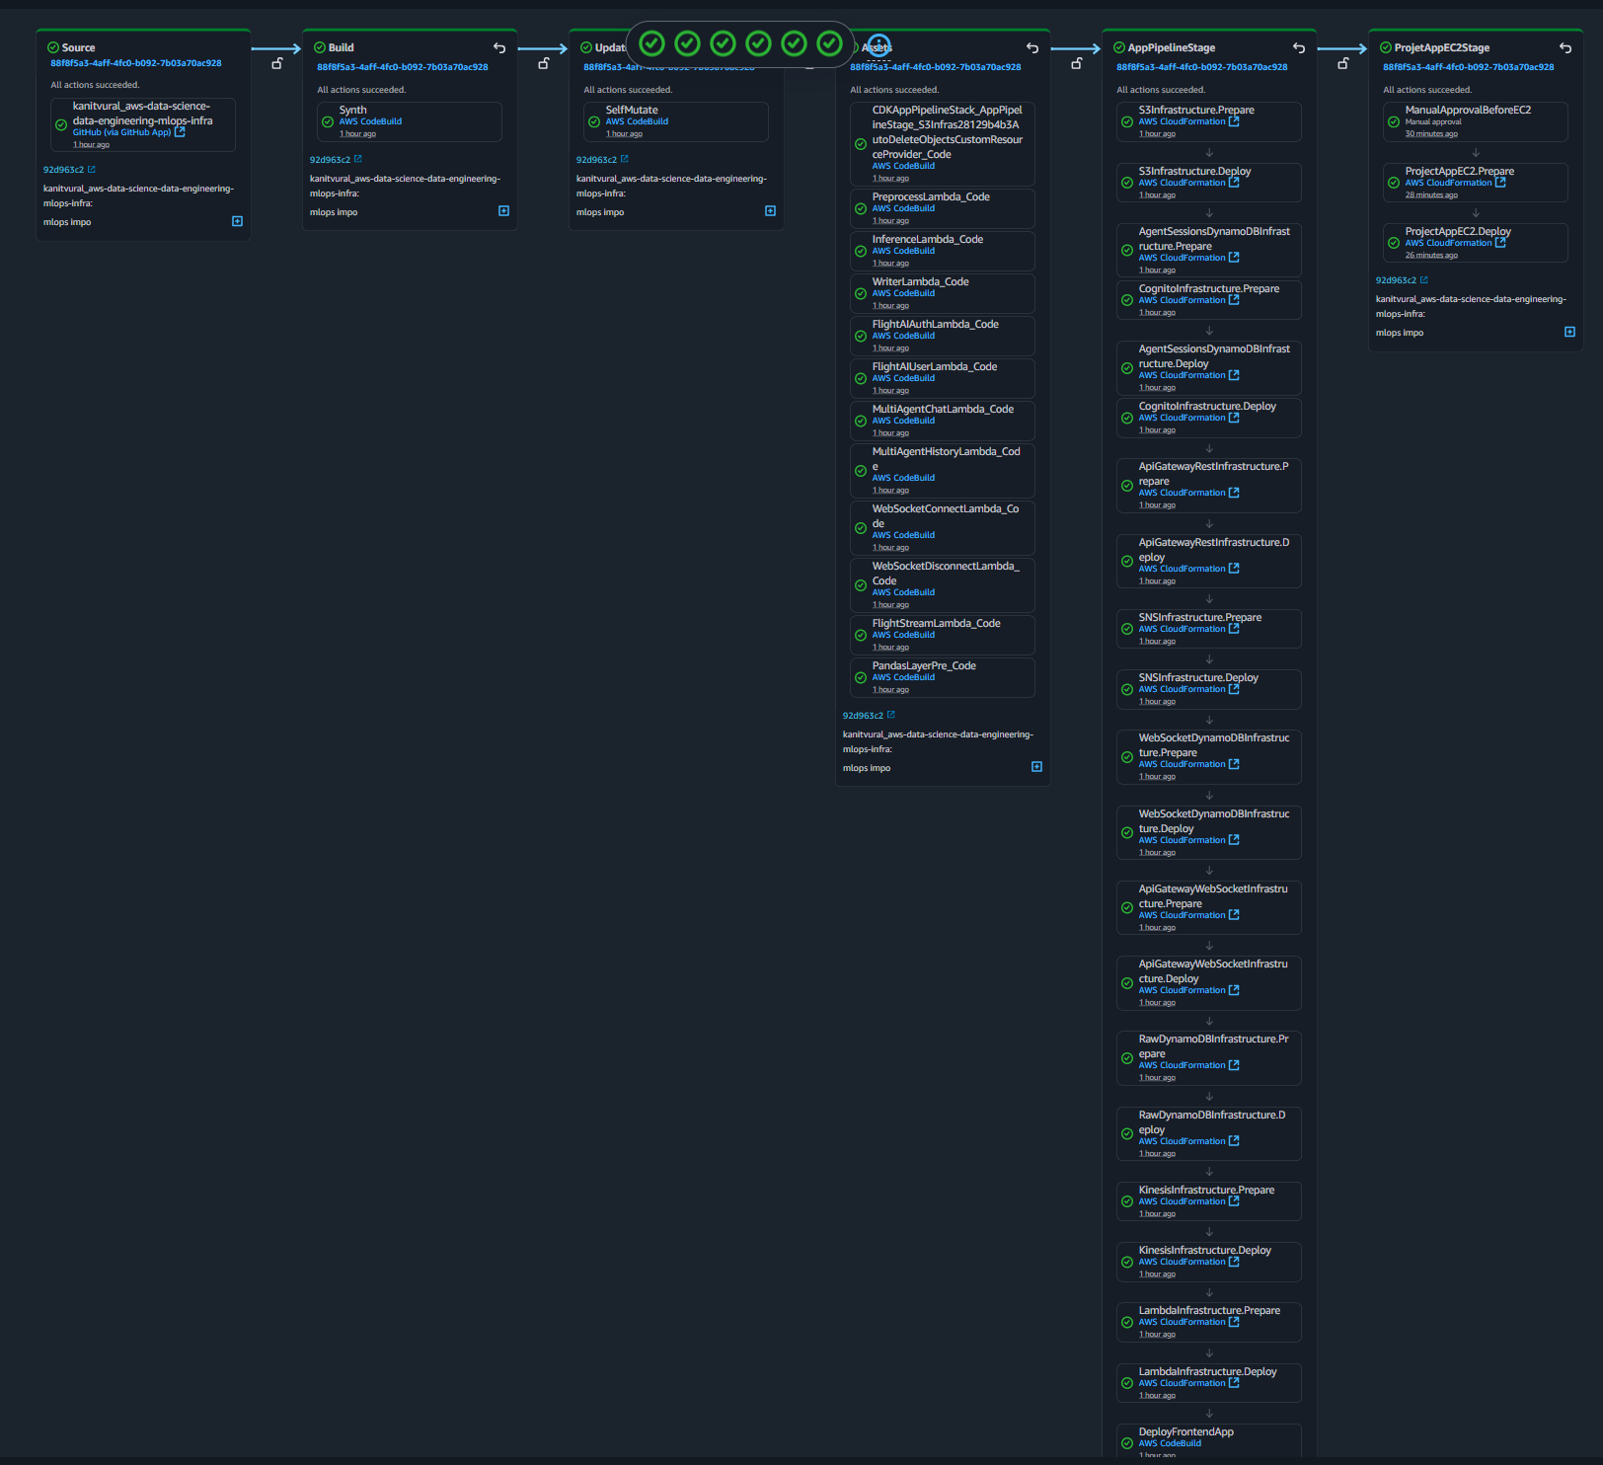Screen dimensions: 1603x1465
Task: Click rollback icon in Assets stage header
Action: click(x=1032, y=47)
